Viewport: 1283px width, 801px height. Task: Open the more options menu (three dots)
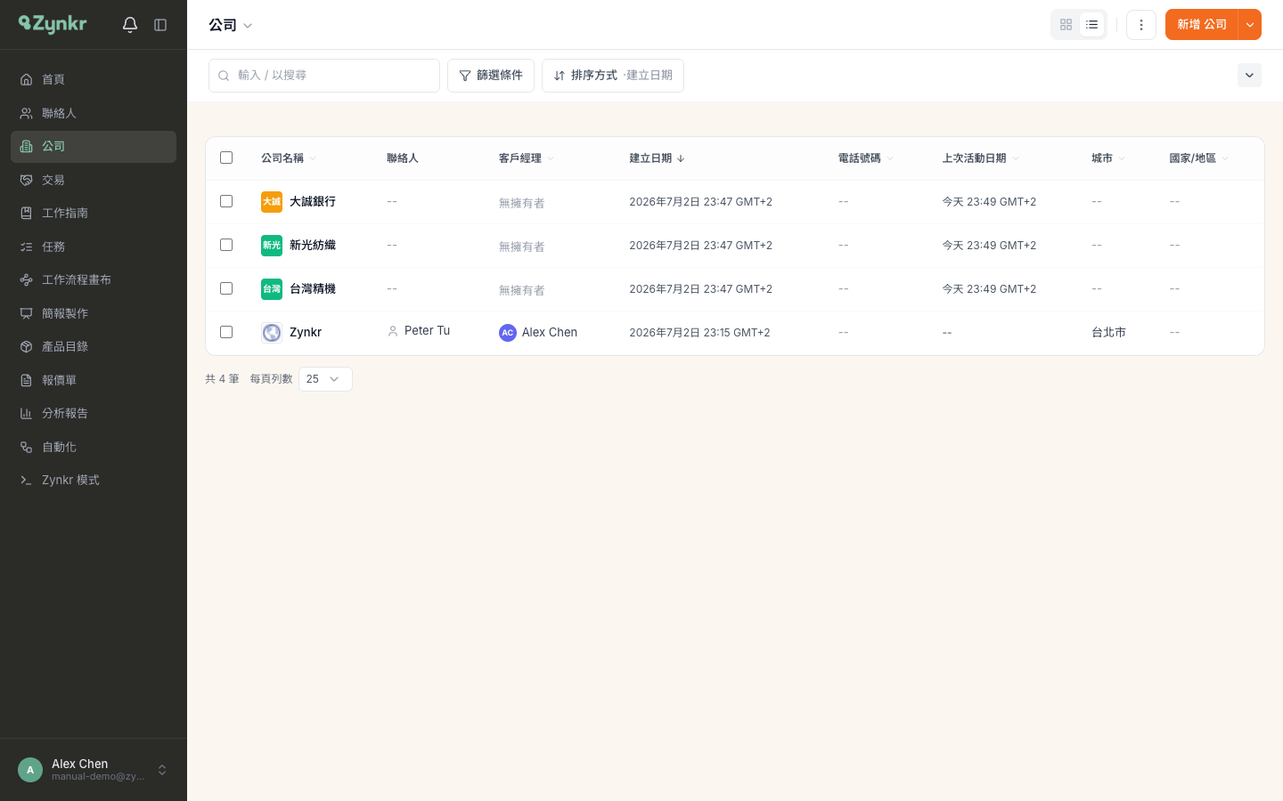[1141, 25]
